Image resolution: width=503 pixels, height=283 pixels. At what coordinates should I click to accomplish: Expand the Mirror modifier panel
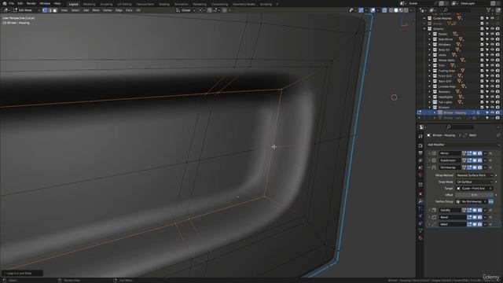(430, 153)
